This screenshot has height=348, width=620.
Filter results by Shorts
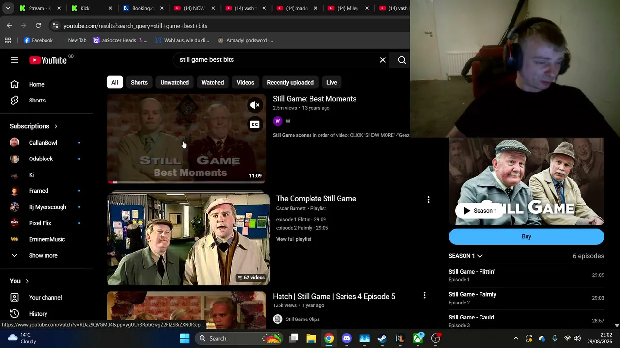point(139,82)
